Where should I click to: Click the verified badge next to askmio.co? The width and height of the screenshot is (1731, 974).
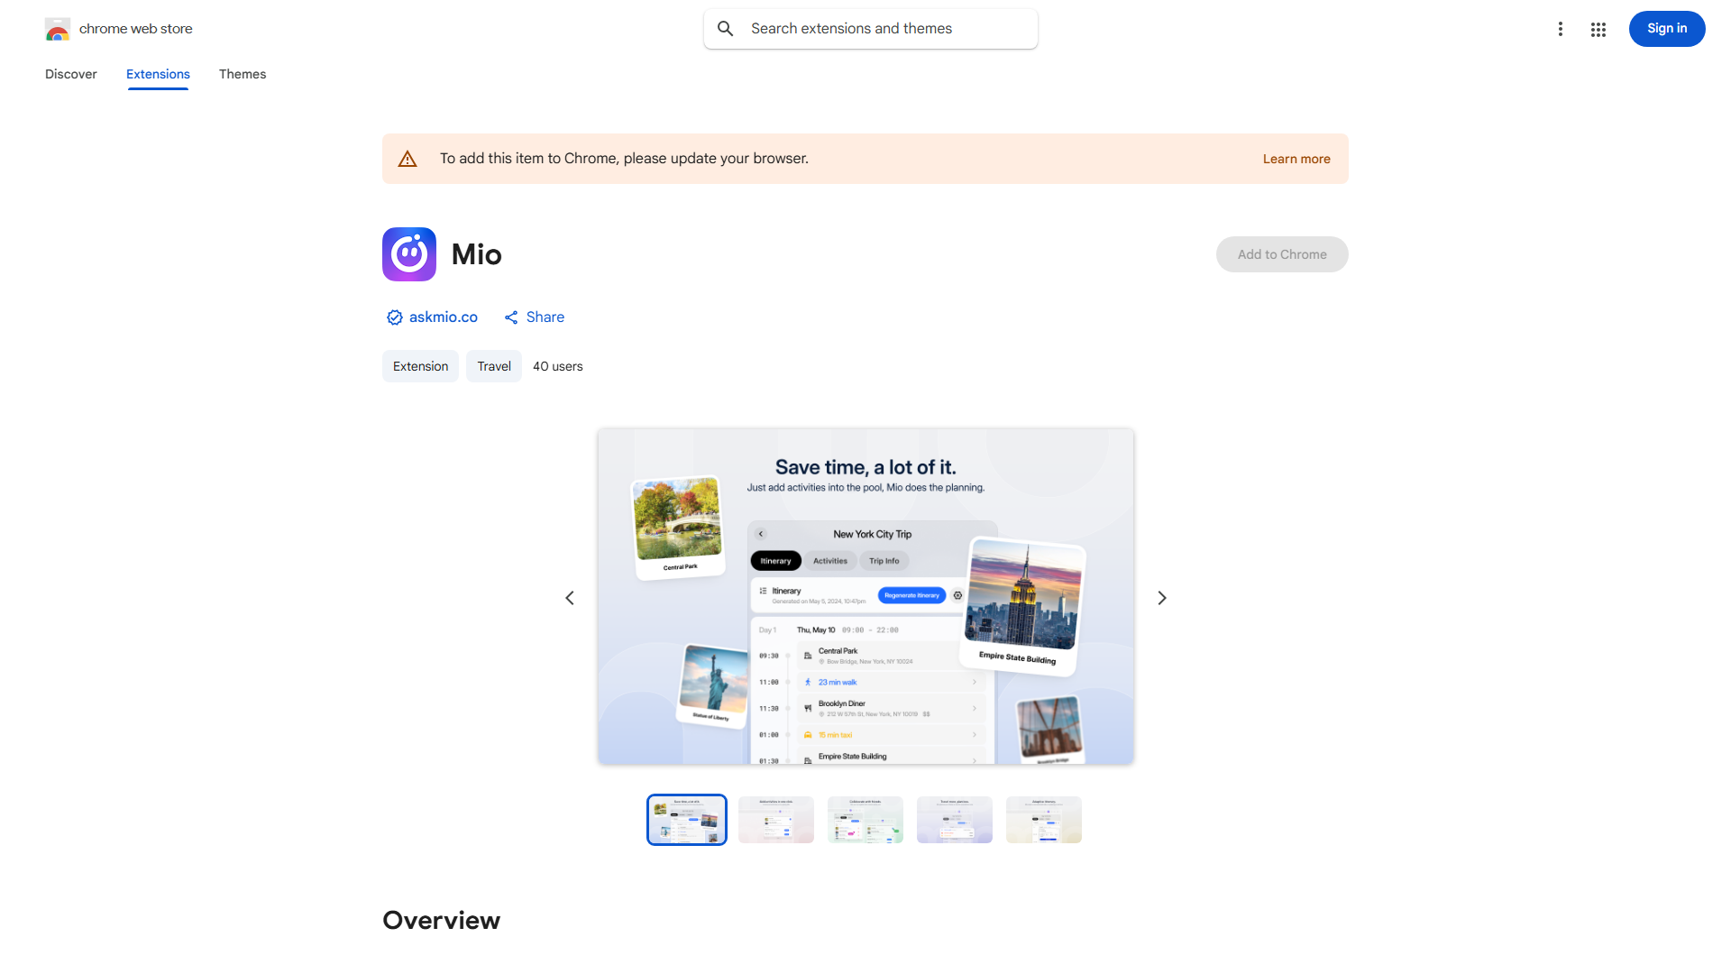[x=394, y=317]
